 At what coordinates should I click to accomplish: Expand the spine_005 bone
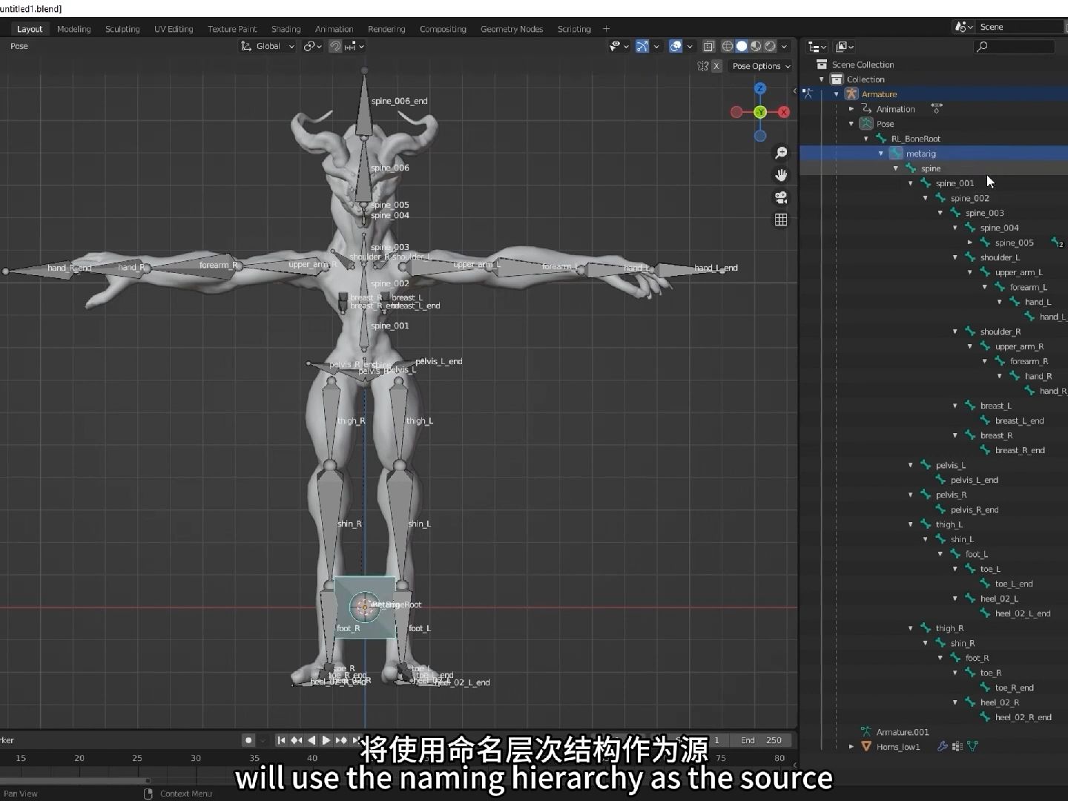pyautogui.click(x=970, y=243)
